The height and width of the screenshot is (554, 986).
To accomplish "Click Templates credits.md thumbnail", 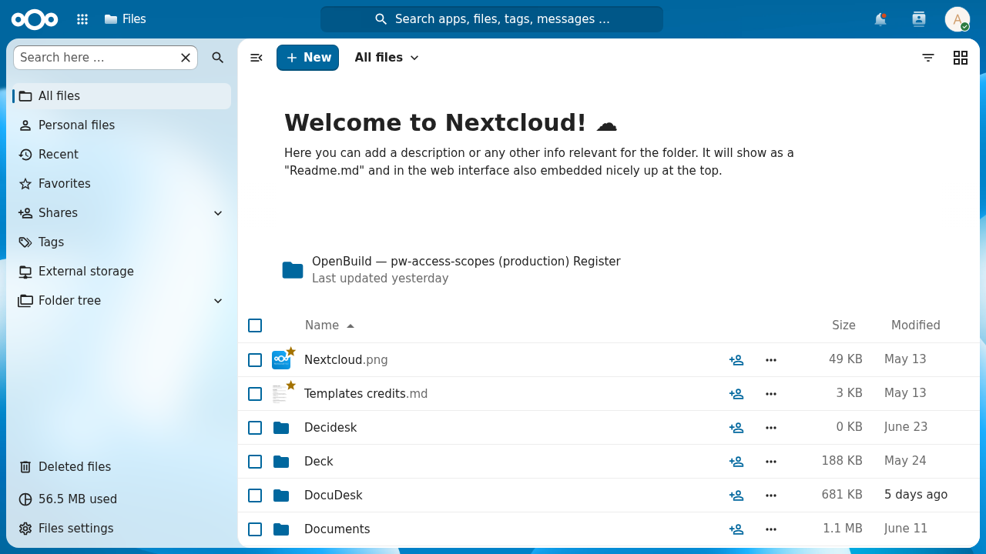I will 280,394.
